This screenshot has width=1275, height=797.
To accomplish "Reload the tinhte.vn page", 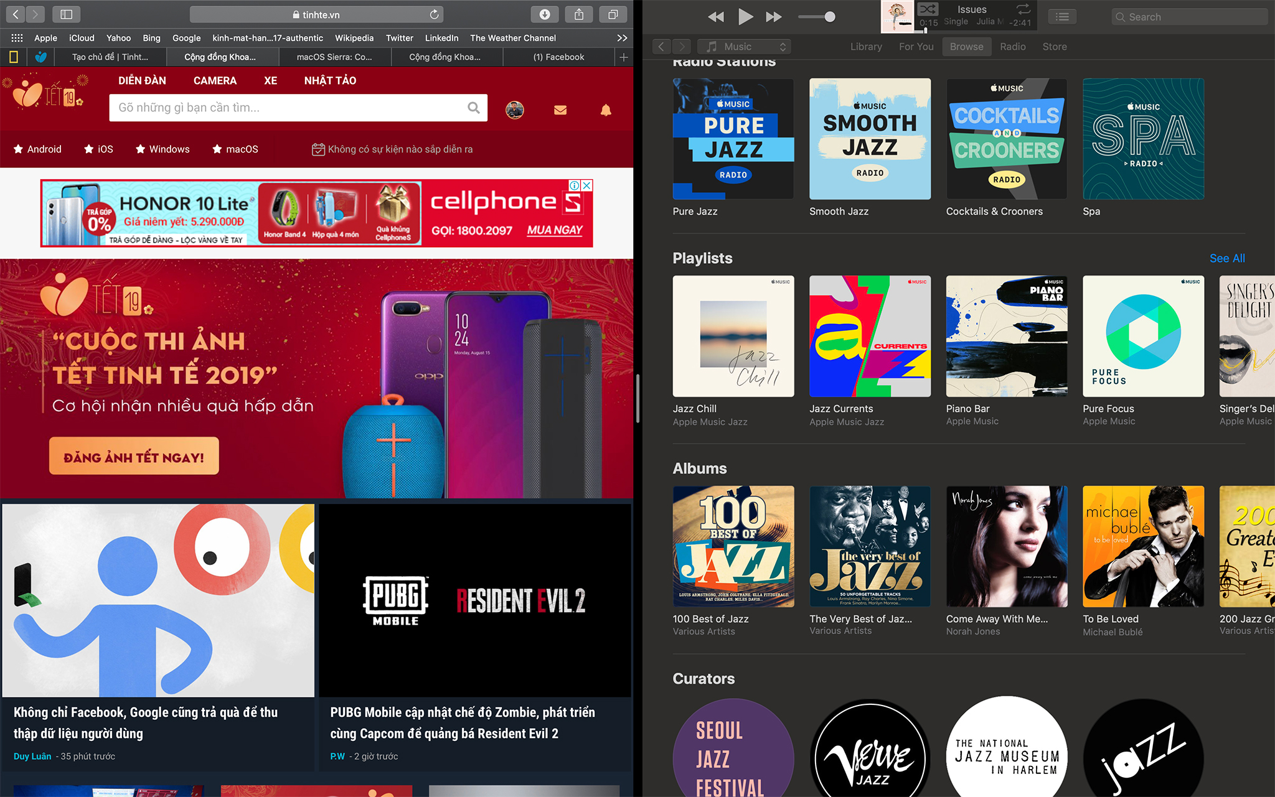I will coord(434,14).
